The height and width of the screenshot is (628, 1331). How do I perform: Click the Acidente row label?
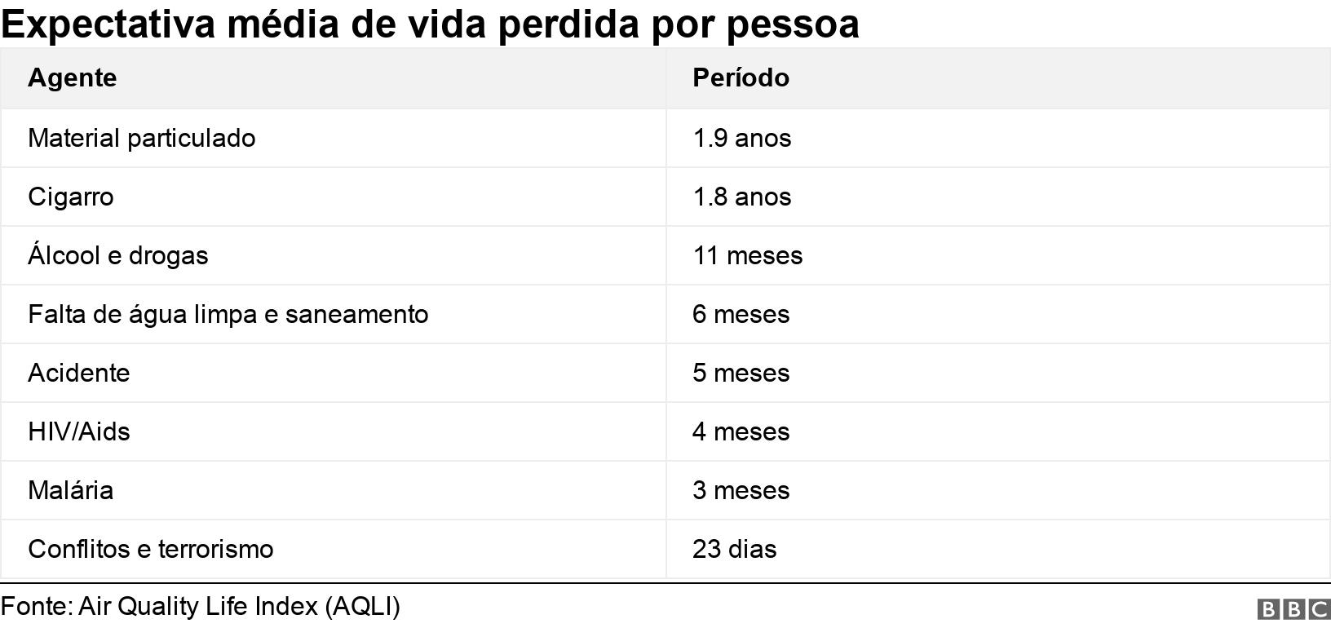coord(79,373)
